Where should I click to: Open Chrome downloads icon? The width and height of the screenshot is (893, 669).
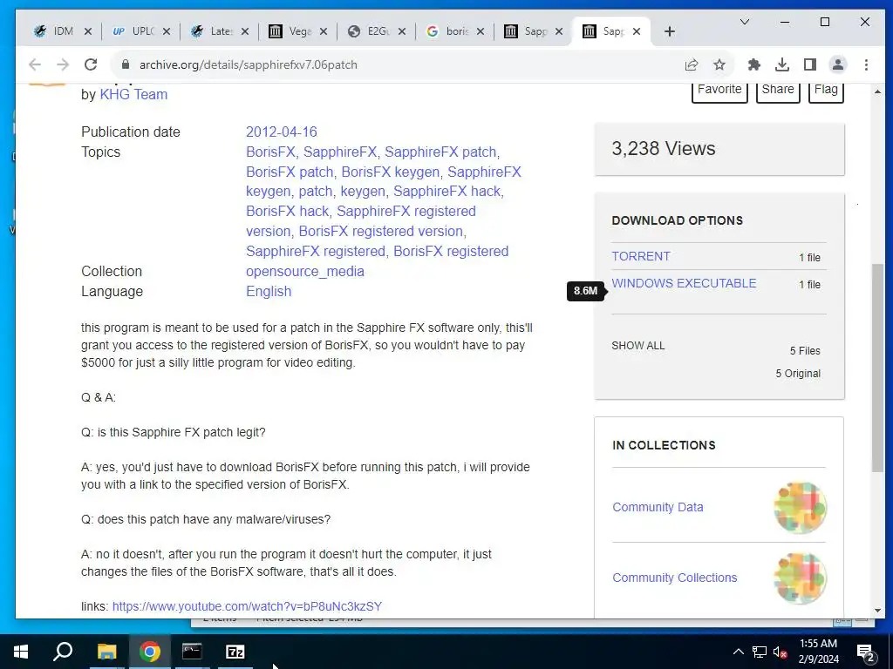(x=782, y=64)
